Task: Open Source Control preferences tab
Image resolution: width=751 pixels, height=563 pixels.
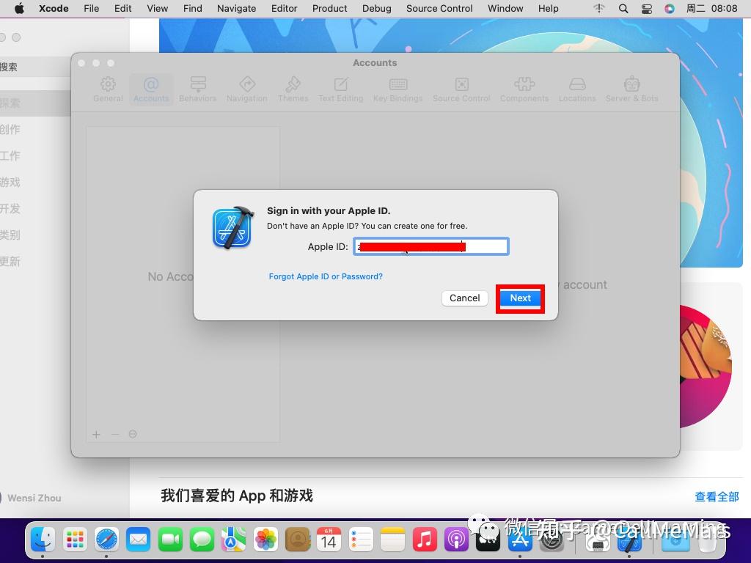Action: (x=461, y=89)
